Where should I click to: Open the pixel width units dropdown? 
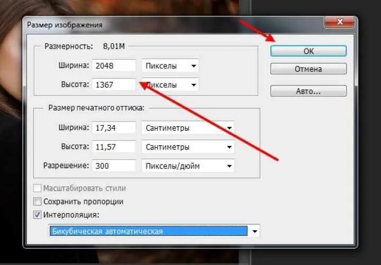tap(170, 65)
